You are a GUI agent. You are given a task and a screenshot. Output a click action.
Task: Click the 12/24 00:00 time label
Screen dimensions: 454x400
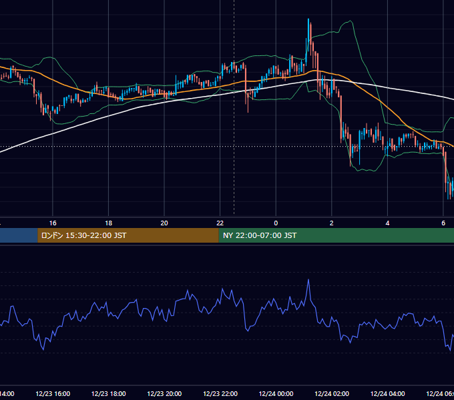276,393
